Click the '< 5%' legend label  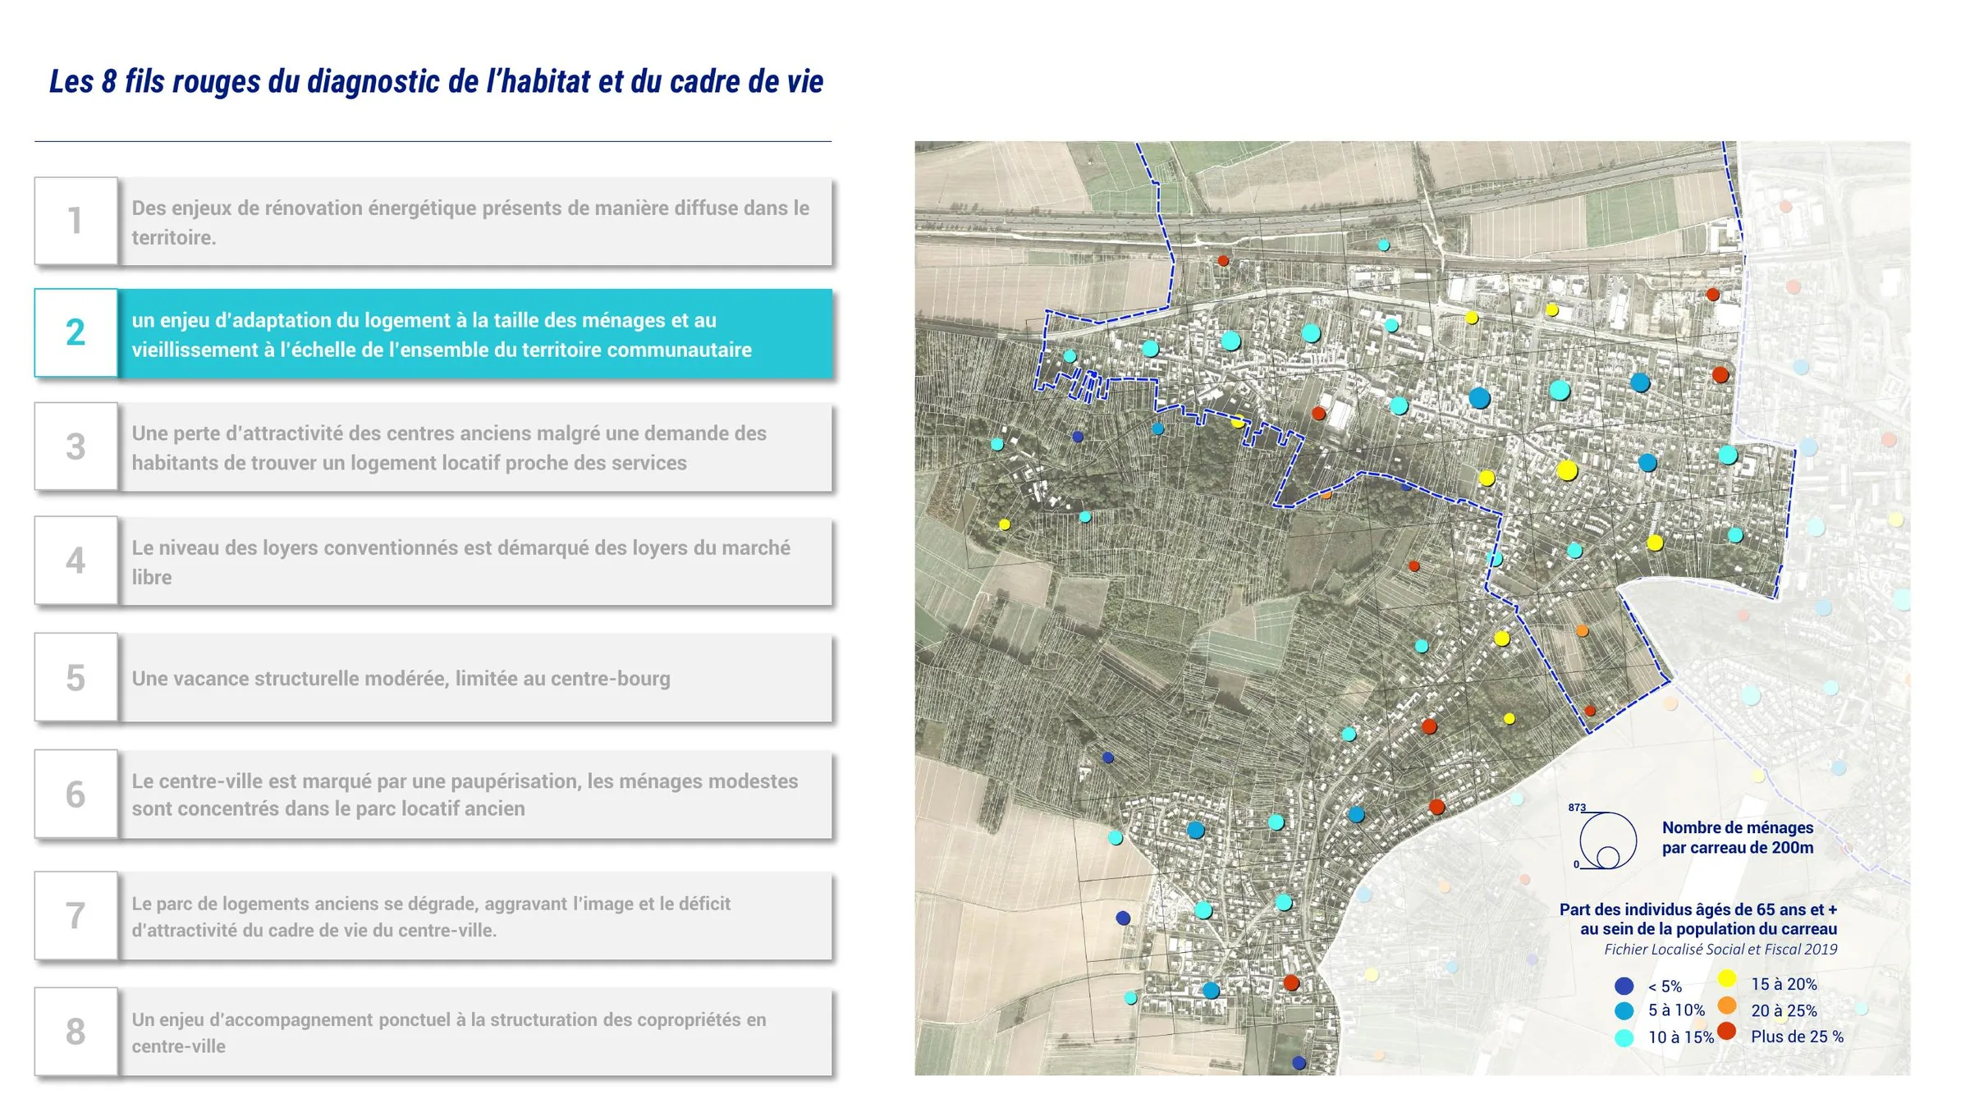click(x=1665, y=987)
